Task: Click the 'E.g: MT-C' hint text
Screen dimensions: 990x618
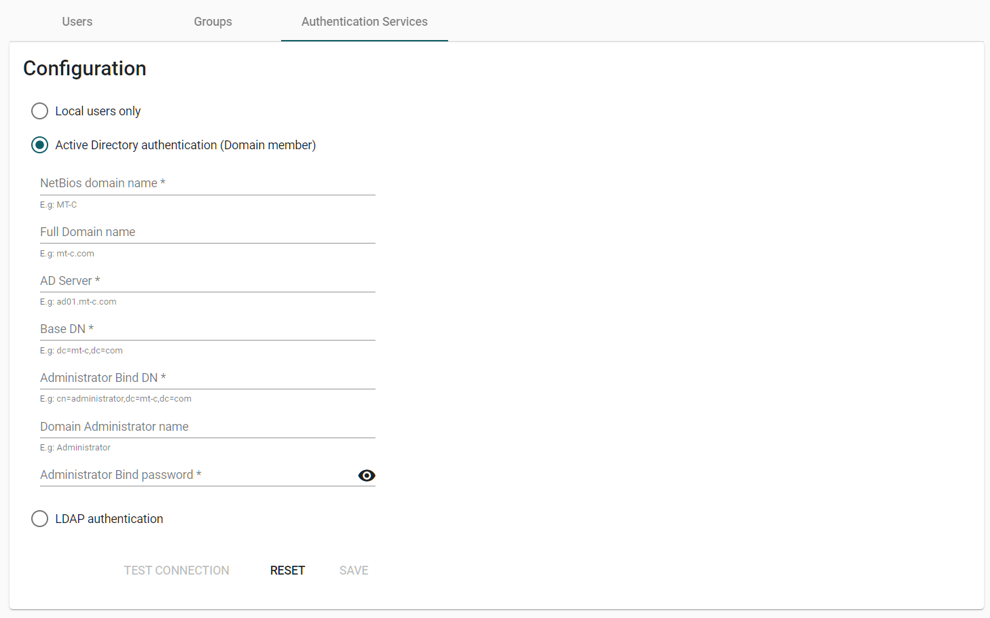Action: pyautogui.click(x=58, y=205)
